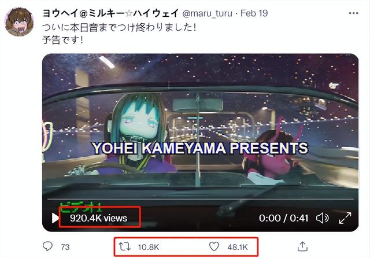Open the three-dot more options menu
Image resolution: width=370 pixels, height=258 pixels.
(353, 13)
